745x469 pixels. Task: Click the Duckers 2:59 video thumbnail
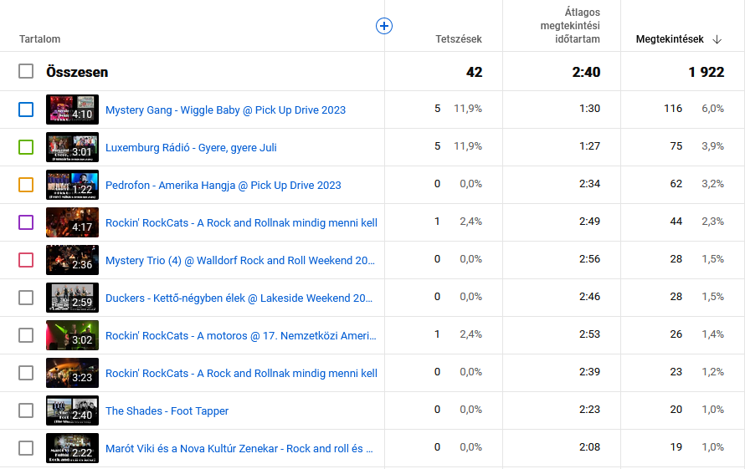tap(72, 298)
